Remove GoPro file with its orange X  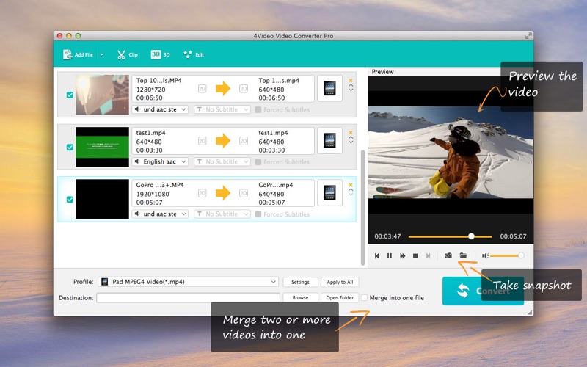pyautogui.click(x=351, y=185)
